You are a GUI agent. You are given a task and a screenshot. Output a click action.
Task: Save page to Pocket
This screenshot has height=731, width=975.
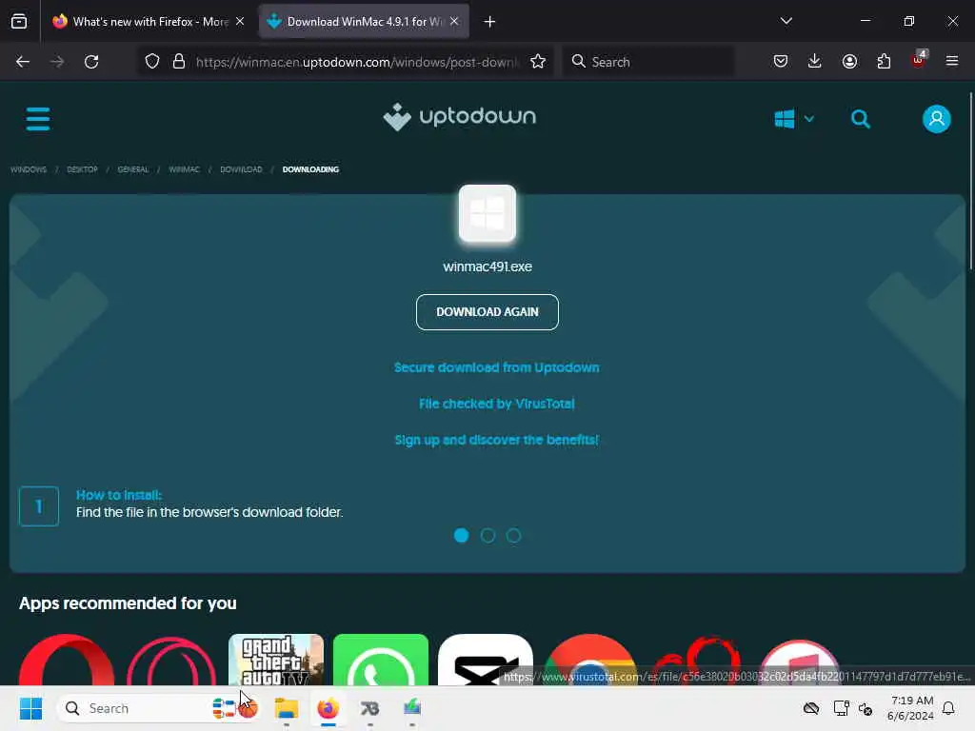tap(781, 62)
